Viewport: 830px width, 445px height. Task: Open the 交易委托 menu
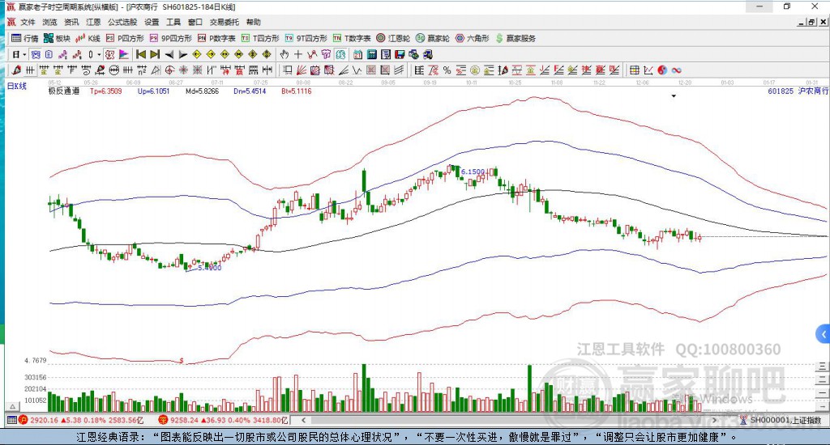(224, 22)
